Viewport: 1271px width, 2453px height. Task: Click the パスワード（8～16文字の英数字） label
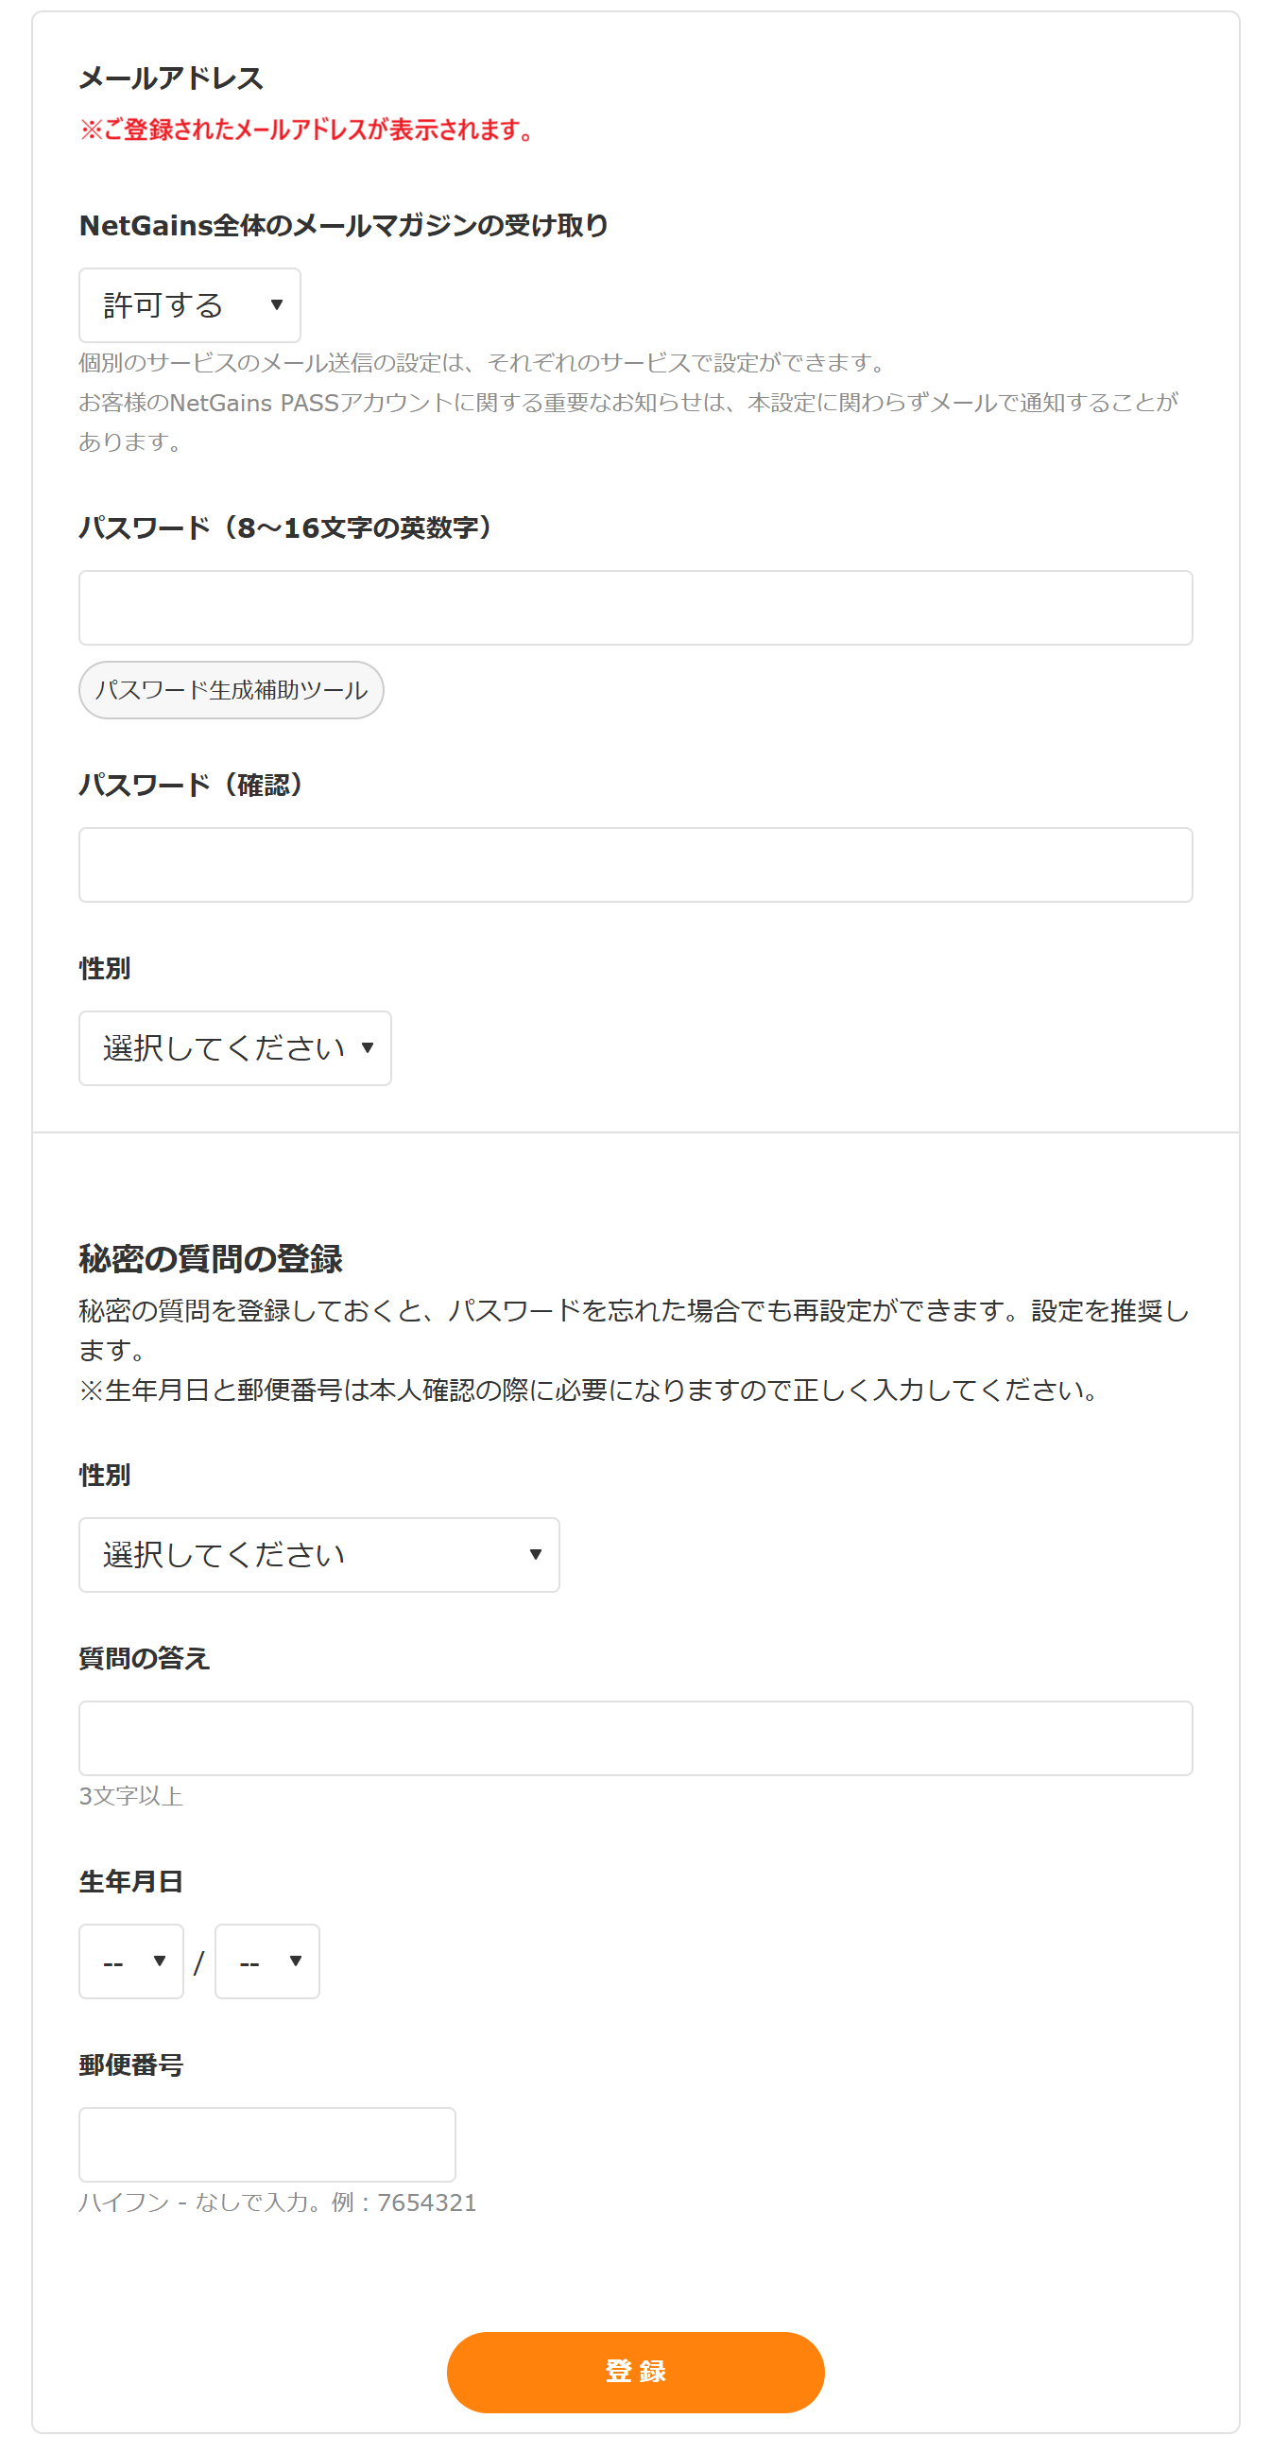[x=286, y=527]
